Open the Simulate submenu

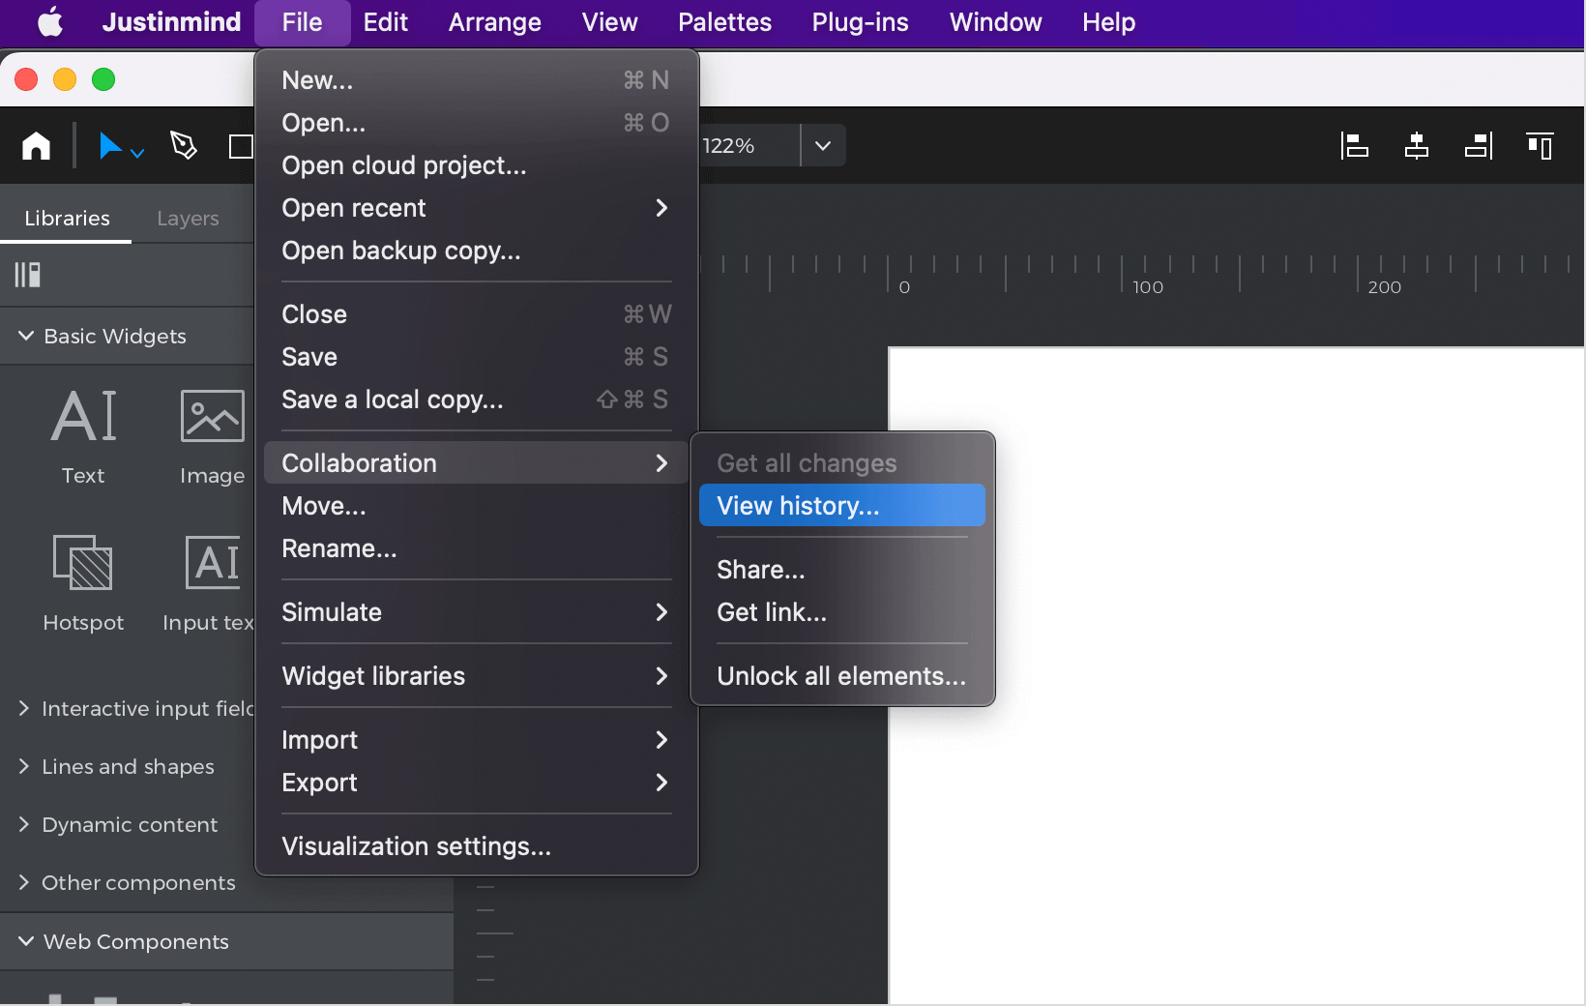point(476,612)
